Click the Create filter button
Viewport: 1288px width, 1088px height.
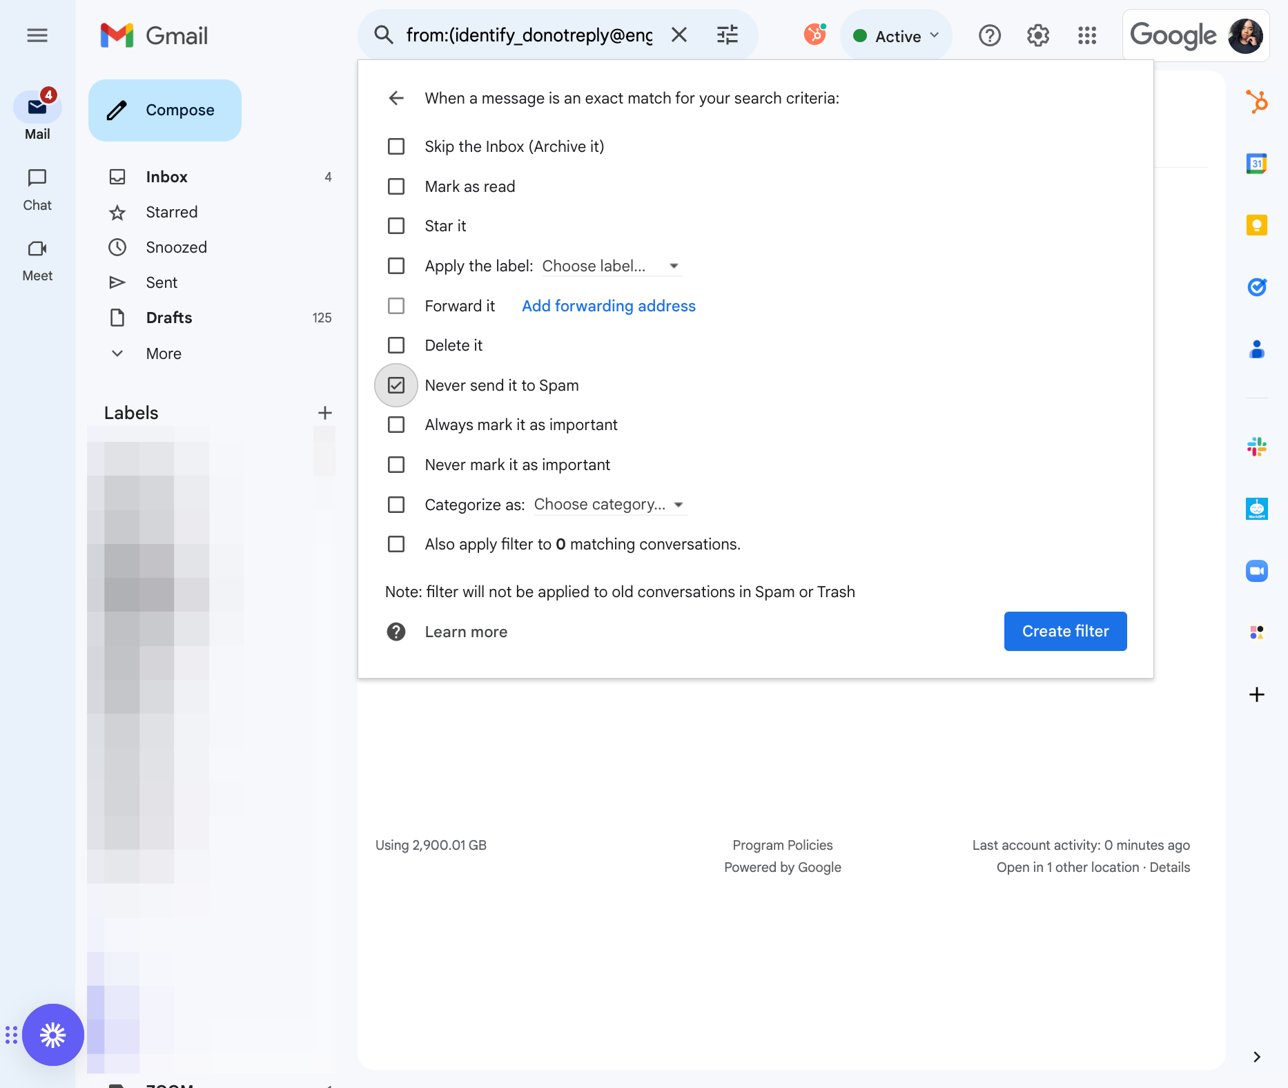point(1066,631)
